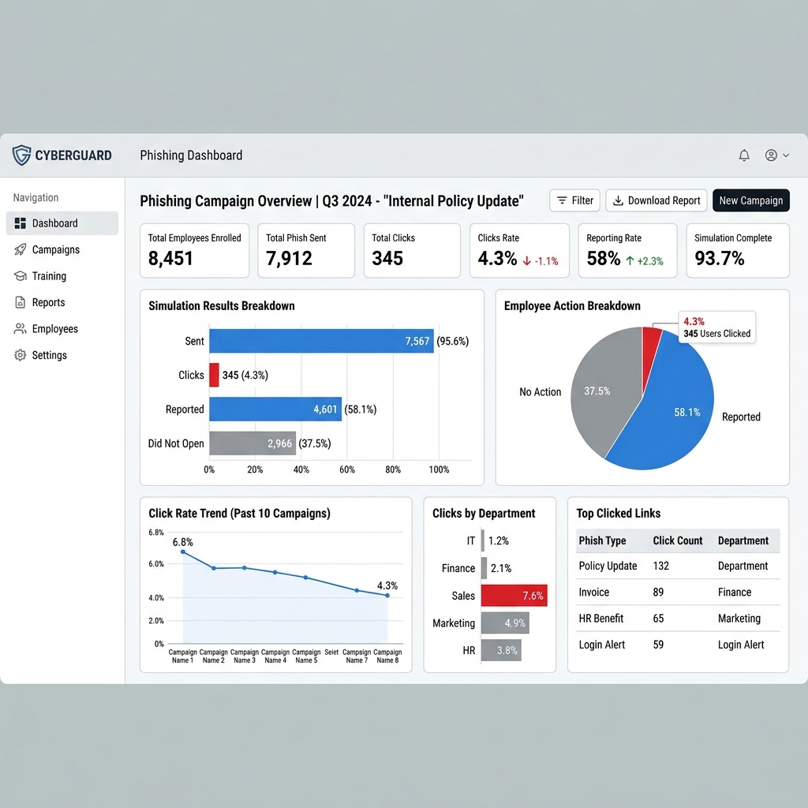
Task: Click the Settings gear icon
Action: [20, 355]
